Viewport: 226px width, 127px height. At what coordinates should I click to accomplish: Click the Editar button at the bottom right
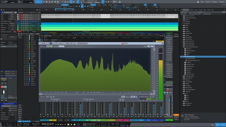click(213, 125)
